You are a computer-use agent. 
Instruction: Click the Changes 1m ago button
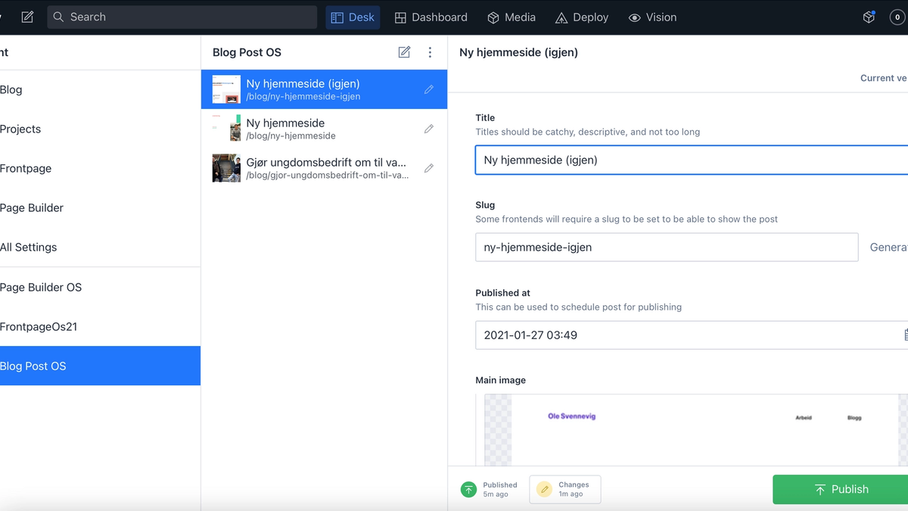click(x=564, y=489)
